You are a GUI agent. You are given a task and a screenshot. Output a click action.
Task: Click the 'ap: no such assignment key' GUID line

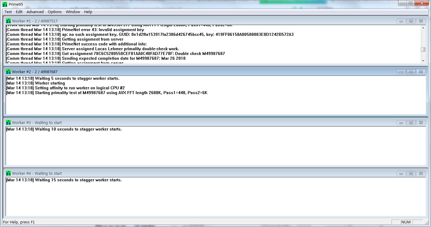point(150,34)
